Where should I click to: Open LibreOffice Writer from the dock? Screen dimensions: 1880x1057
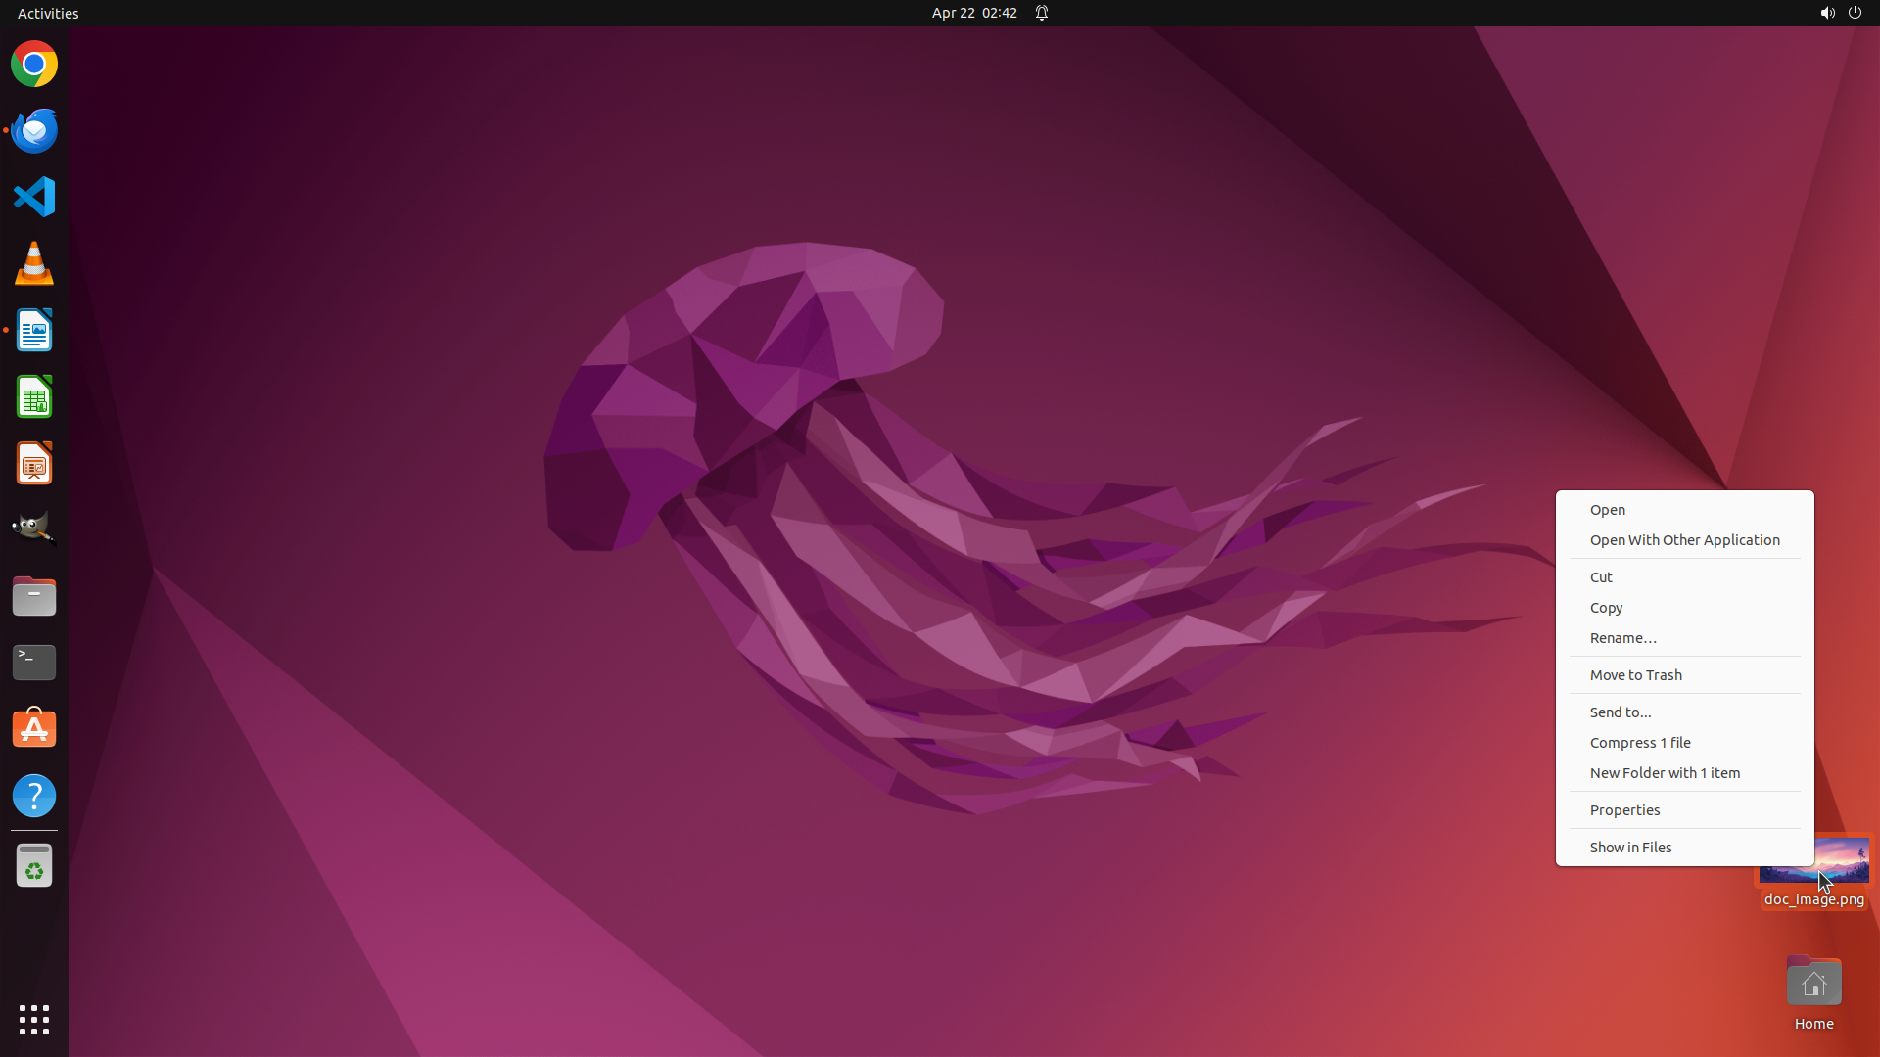tap(34, 331)
